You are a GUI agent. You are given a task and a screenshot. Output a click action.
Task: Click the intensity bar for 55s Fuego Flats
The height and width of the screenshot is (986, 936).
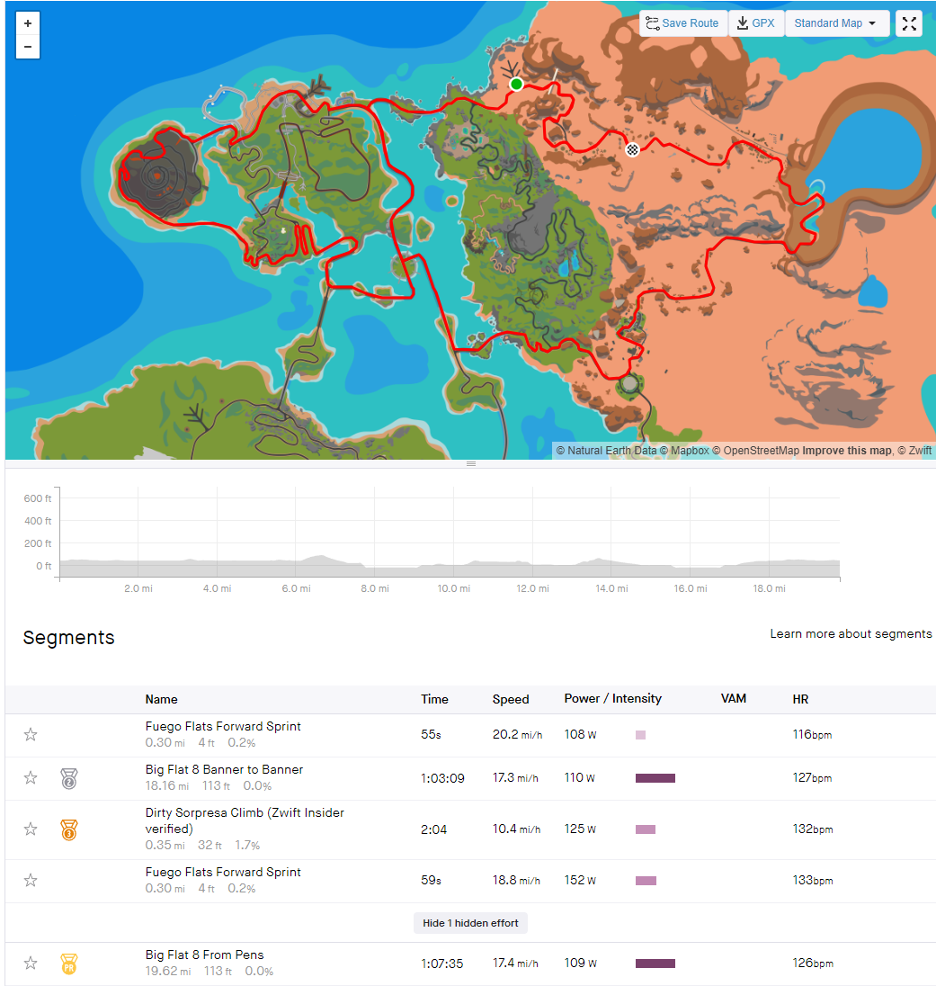coord(640,735)
